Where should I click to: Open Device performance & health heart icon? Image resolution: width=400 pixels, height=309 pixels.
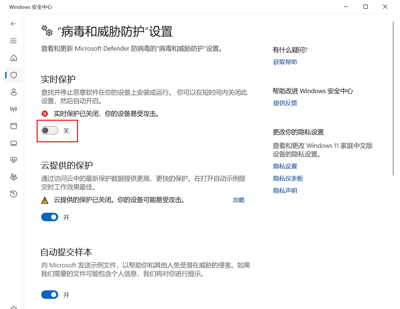(x=14, y=160)
